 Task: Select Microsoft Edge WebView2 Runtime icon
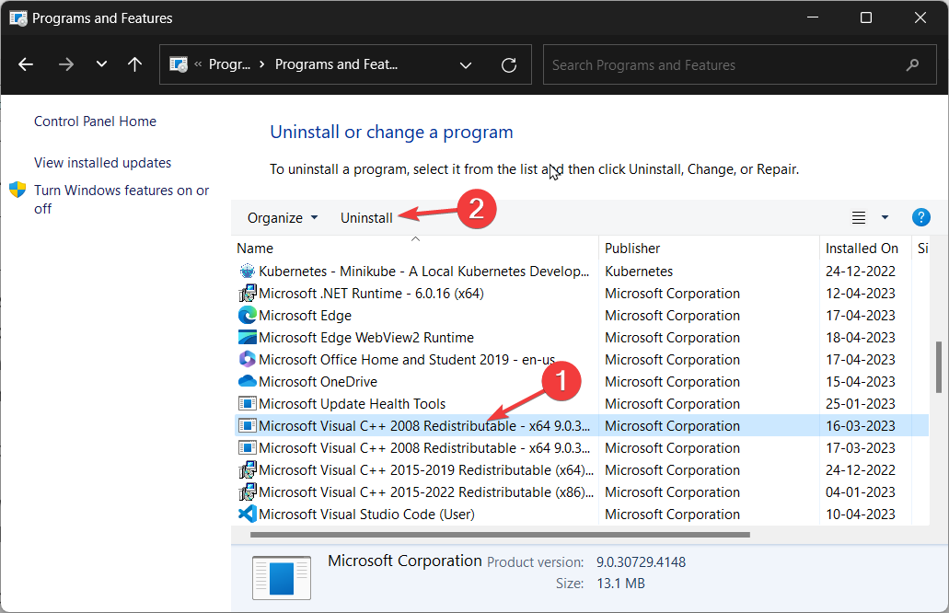point(247,338)
